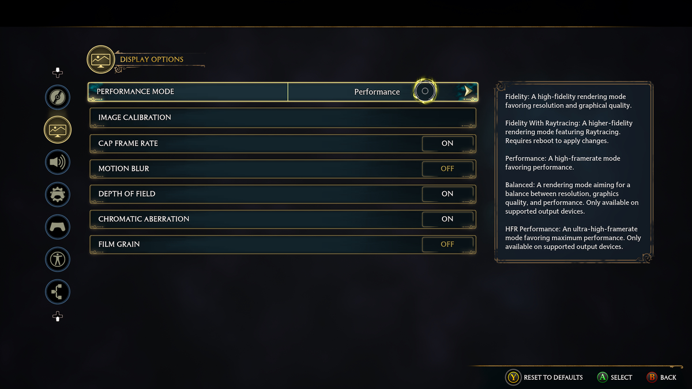The image size is (692, 389).
Task: Open the Gameplay Options disc icon
Action: click(57, 97)
